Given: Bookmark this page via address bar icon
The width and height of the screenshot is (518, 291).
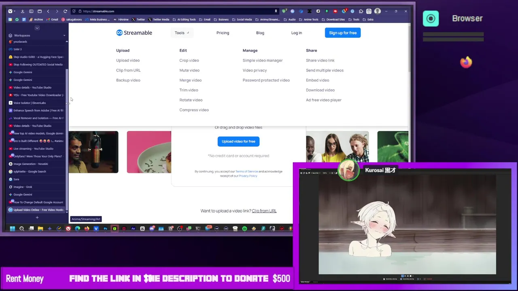Looking at the screenshot, I should click(x=276, y=11).
